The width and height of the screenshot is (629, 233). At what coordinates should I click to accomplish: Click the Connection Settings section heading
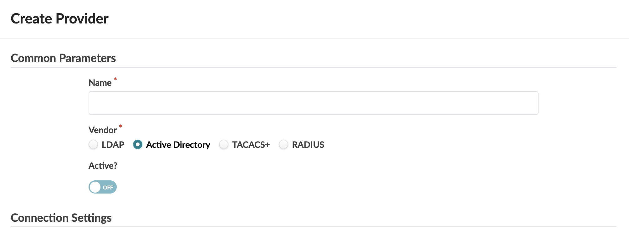click(x=61, y=218)
